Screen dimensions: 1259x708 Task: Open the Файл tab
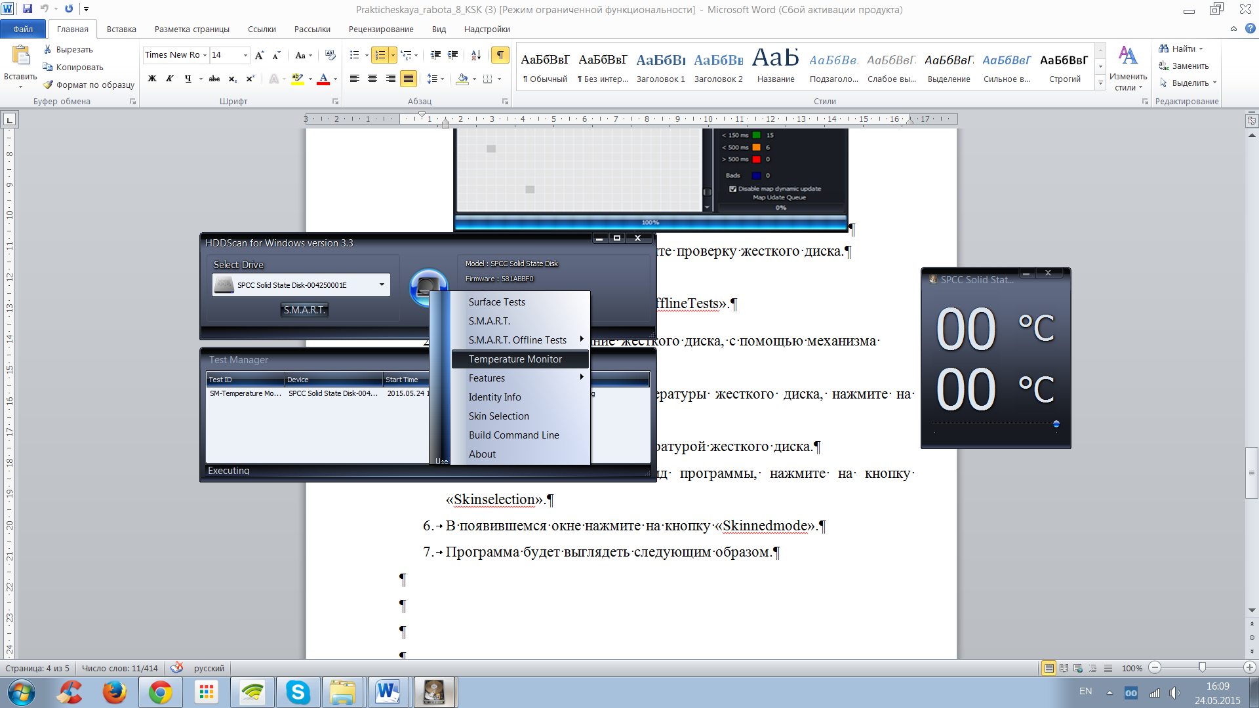click(x=23, y=29)
